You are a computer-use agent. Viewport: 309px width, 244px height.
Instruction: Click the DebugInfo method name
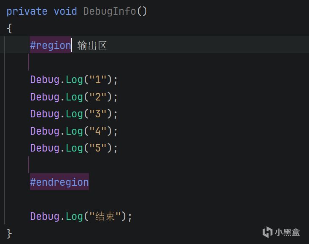pos(110,11)
